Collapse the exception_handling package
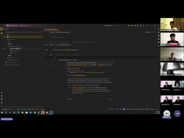184x138 pixels. [x=8, y=46]
